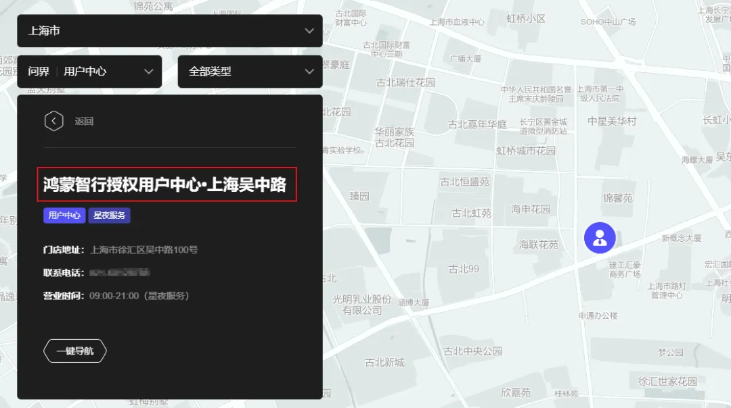Open the 上海市 city dropdown
This screenshot has height=408, width=731.
point(170,30)
